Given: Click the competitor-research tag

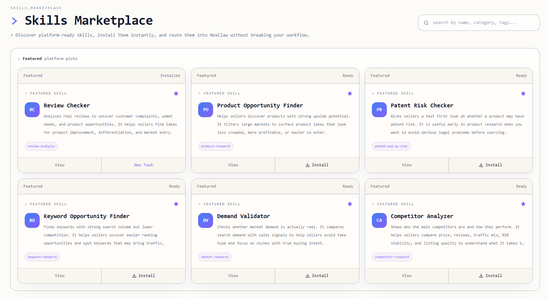Looking at the screenshot, I should point(392,257).
